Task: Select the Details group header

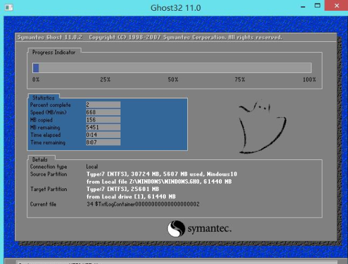Action: coord(40,159)
